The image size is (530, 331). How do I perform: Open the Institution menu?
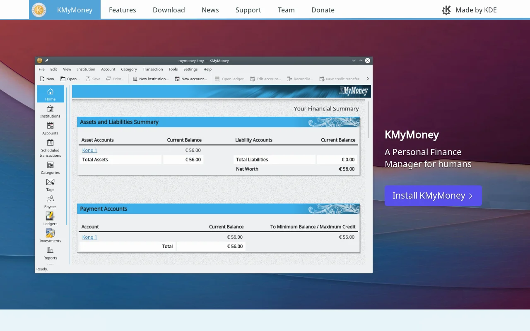86,69
